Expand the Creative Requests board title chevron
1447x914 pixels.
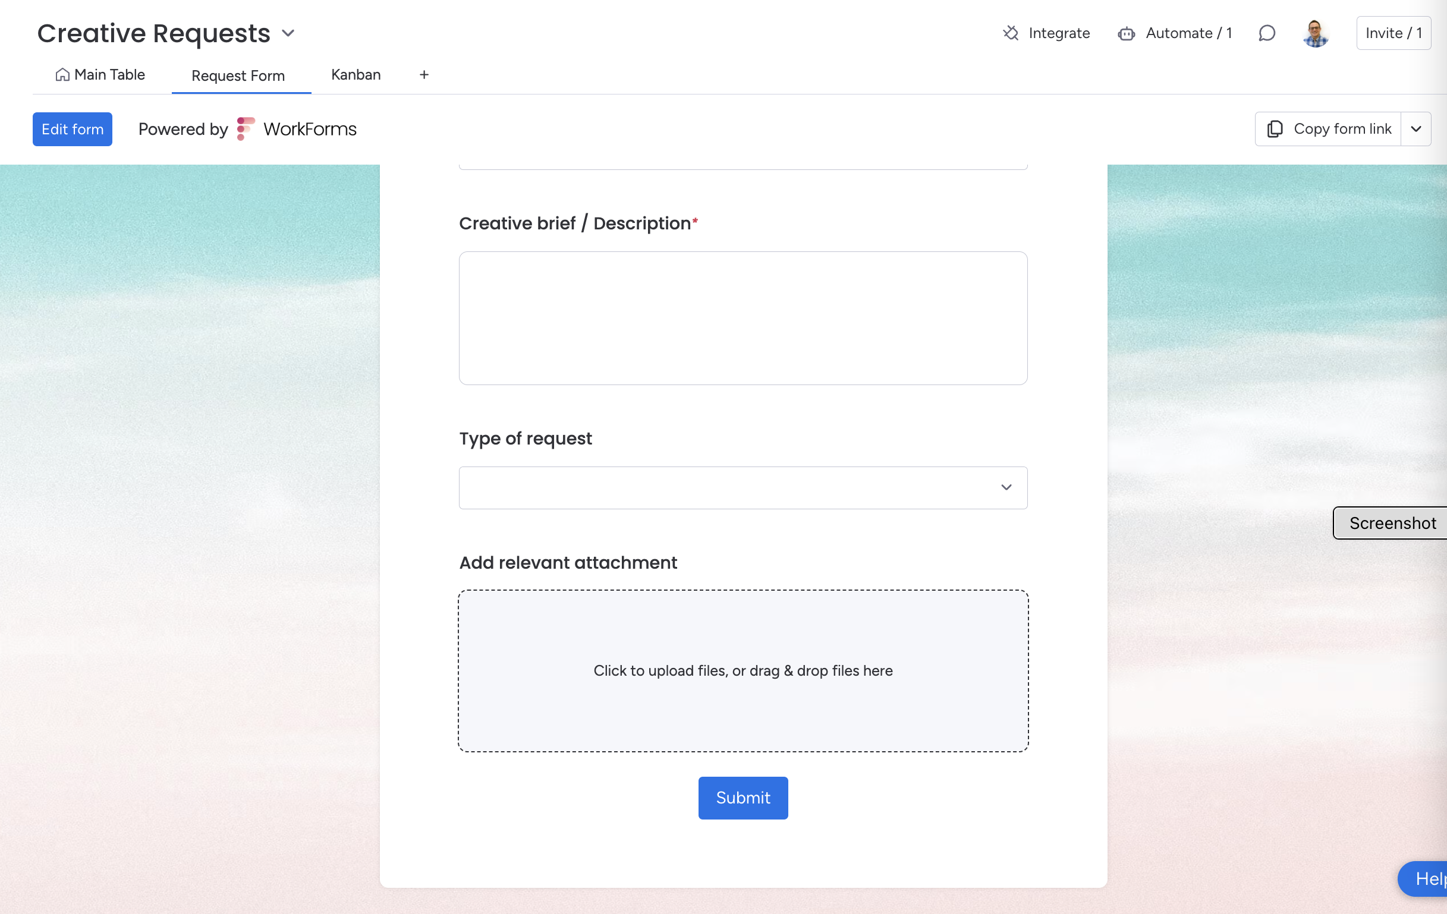coord(288,34)
